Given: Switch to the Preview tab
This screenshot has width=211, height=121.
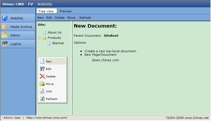Looking at the screenshot, I should (x=65, y=11).
